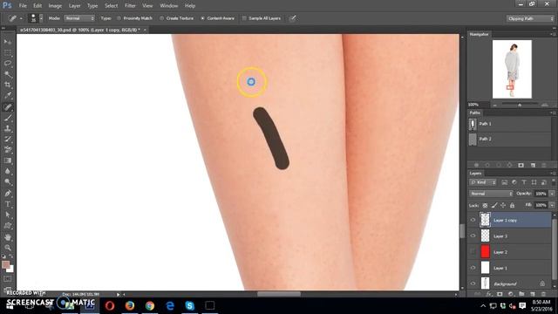Open the healing Mode dropdown
Screen dimensions: 558x314
tap(79, 18)
